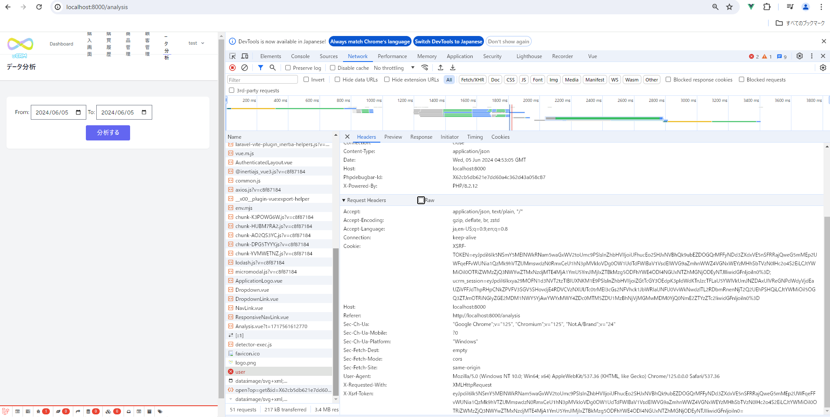Open the request Preview tab

[x=393, y=137]
